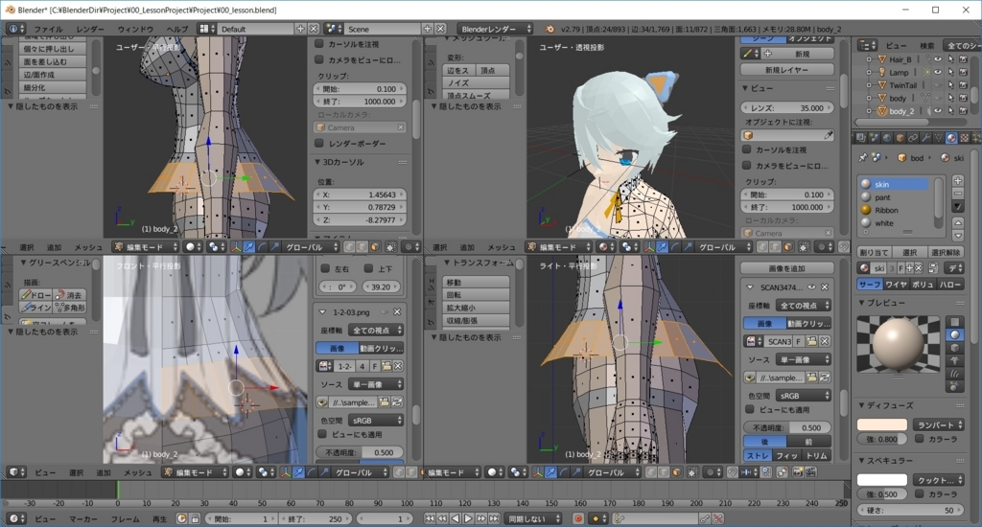This screenshot has width=982, height=527.
Task: Collapse the ディフューズ panel
Action: click(862, 405)
